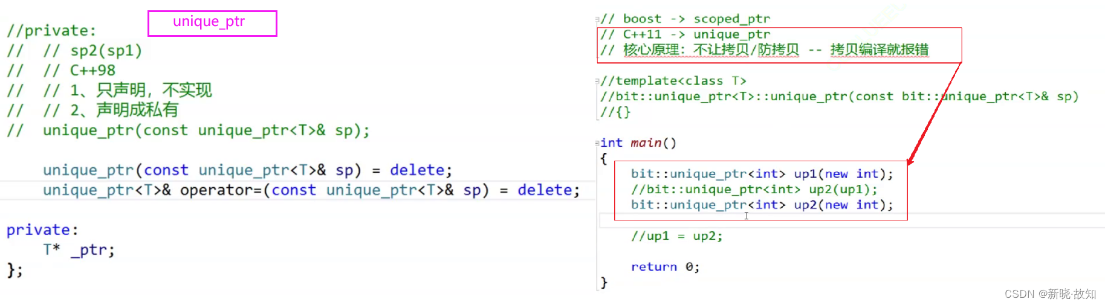Screen dimensions: 1105x305
Task: Click the 'return 0;' statement
Action: 666,267
